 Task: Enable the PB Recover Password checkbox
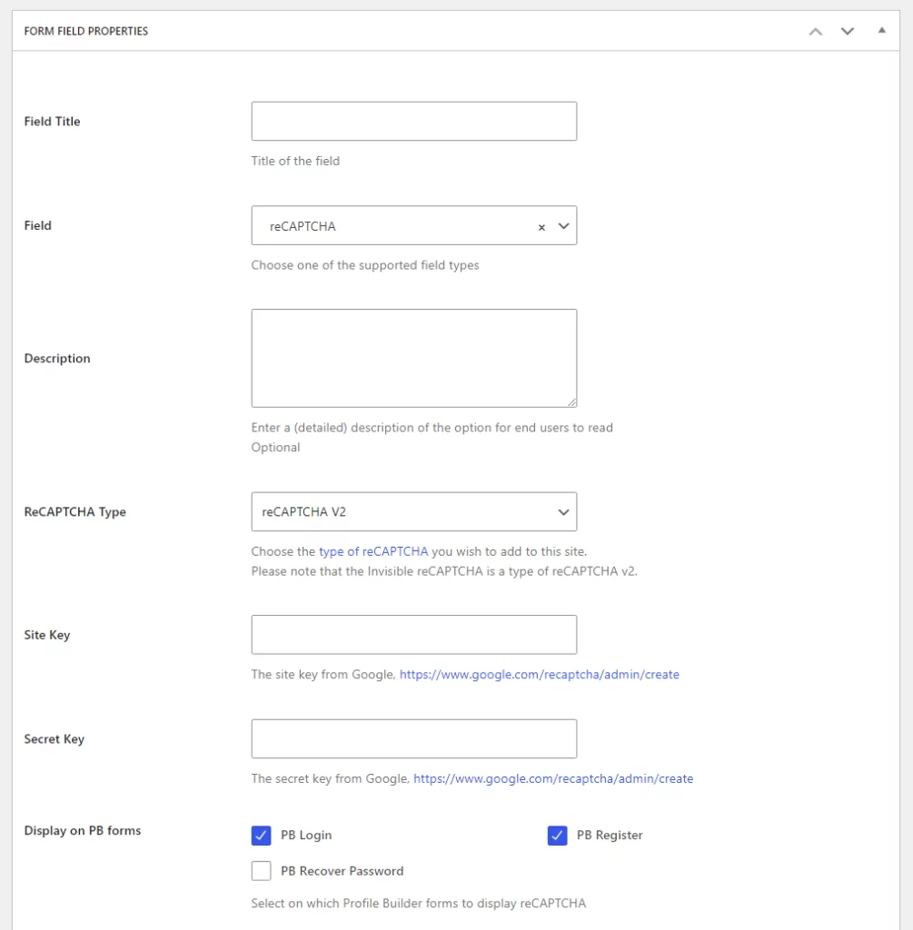pyautogui.click(x=261, y=871)
